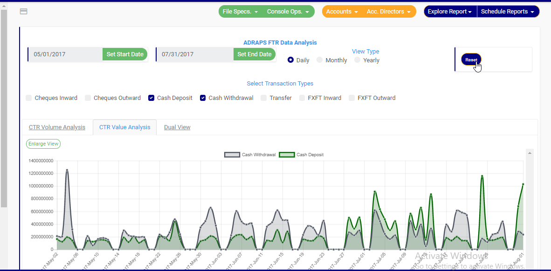Click the Cash Withdrawal legend swatch
The width and height of the screenshot is (551, 271).
[232, 155]
